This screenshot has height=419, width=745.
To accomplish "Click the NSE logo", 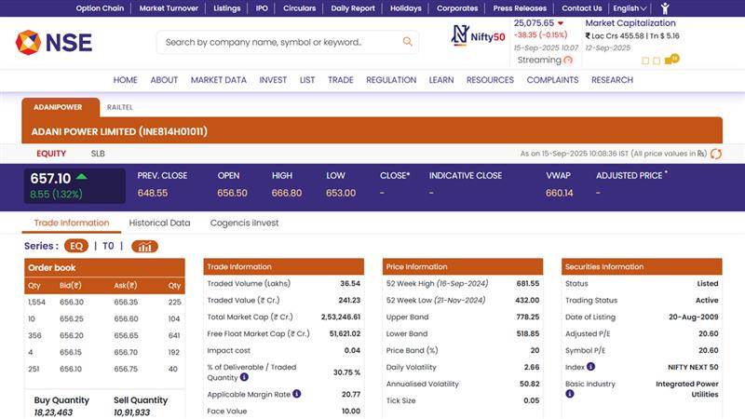I will (53, 42).
